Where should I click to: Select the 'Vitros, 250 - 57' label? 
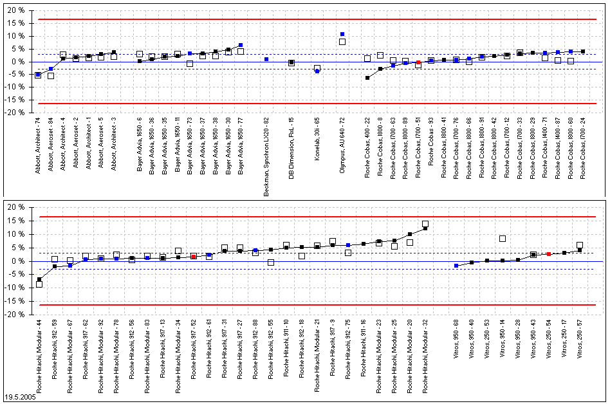tap(580, 339)
